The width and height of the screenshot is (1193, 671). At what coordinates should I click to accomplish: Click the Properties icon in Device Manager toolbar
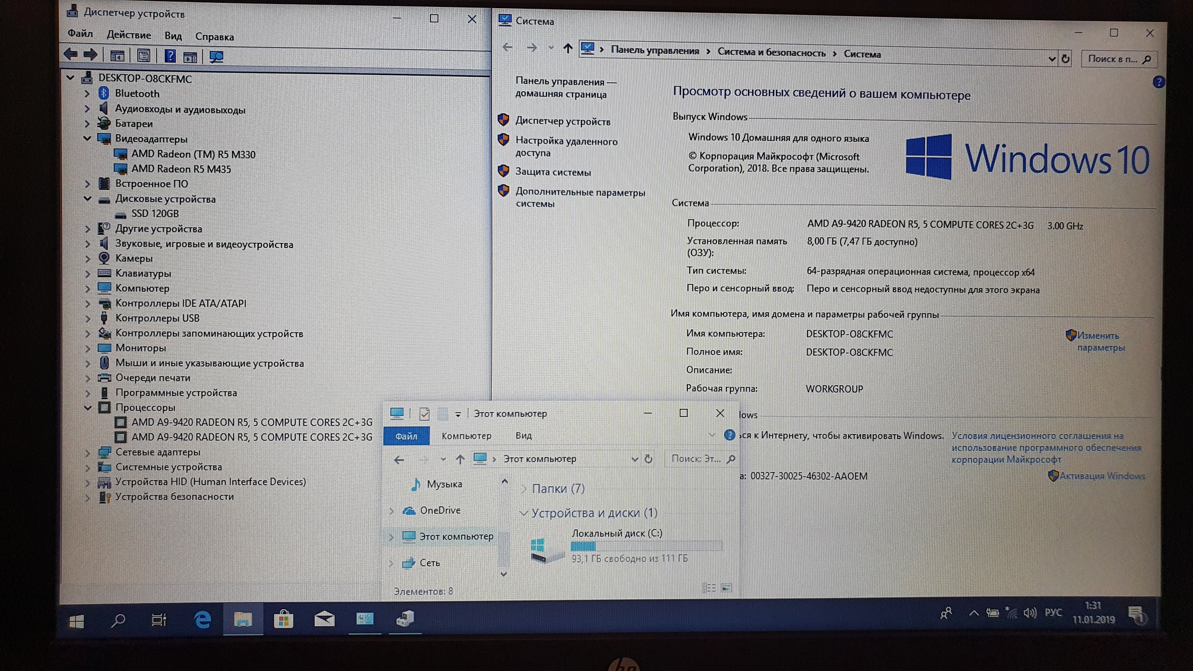(143, 56)
